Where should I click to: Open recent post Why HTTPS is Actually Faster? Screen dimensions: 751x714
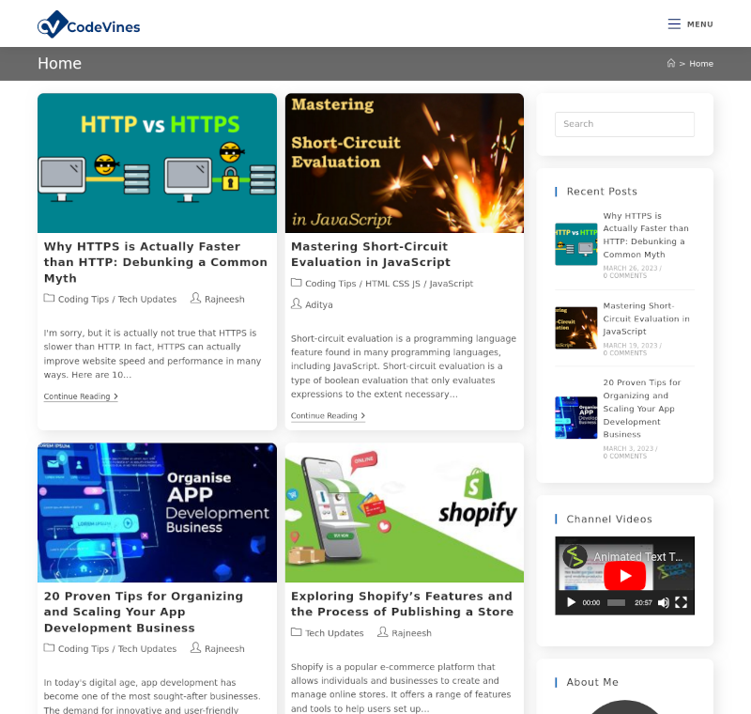[646, 235]
